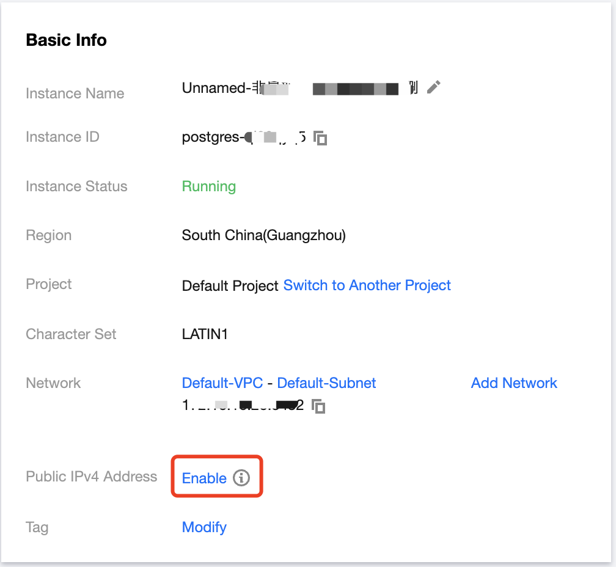Click the pencil icon to edit instance name

point(433,87)
